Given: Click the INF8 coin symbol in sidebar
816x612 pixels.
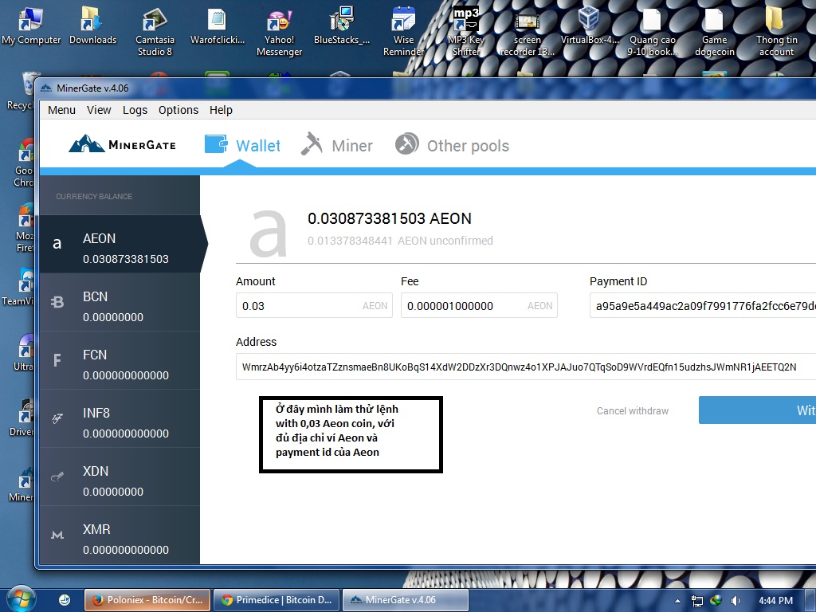Looking at the screenshot, I should pyautogui.click(x=57, y=418).
